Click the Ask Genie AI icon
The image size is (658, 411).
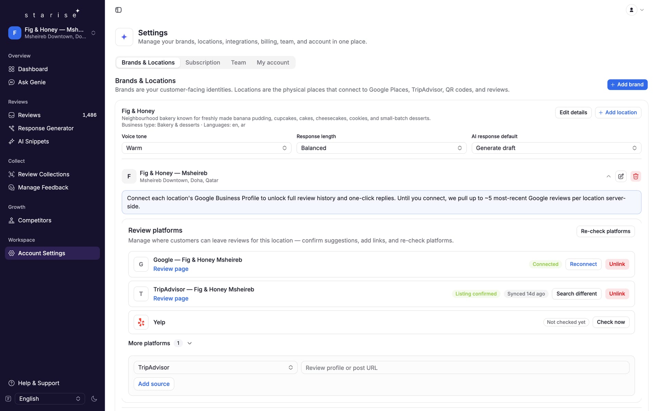click(12, 82)
